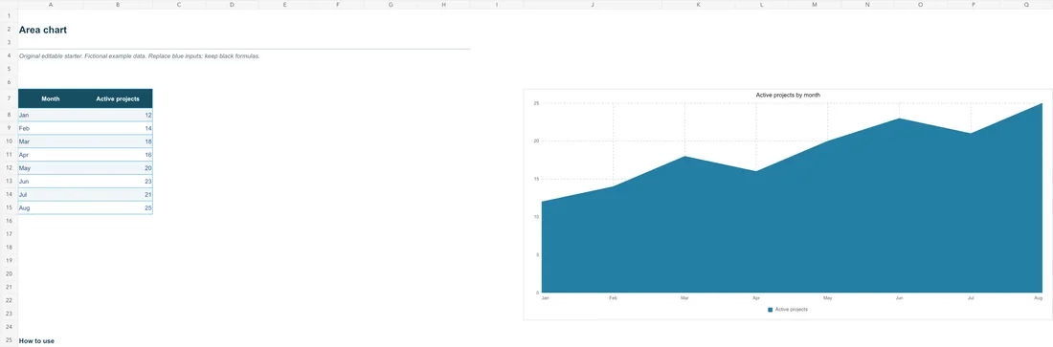The width and height of the screenshot is (1053, 347).
Task: Select column A header
Action: pyautogui.click(x=51, y=4)
